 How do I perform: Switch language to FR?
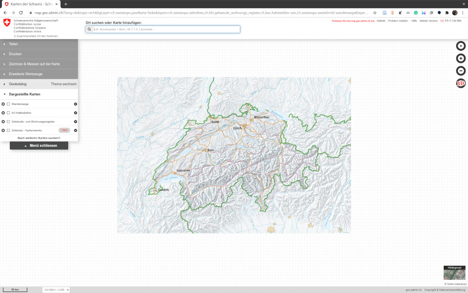[447, 21]
